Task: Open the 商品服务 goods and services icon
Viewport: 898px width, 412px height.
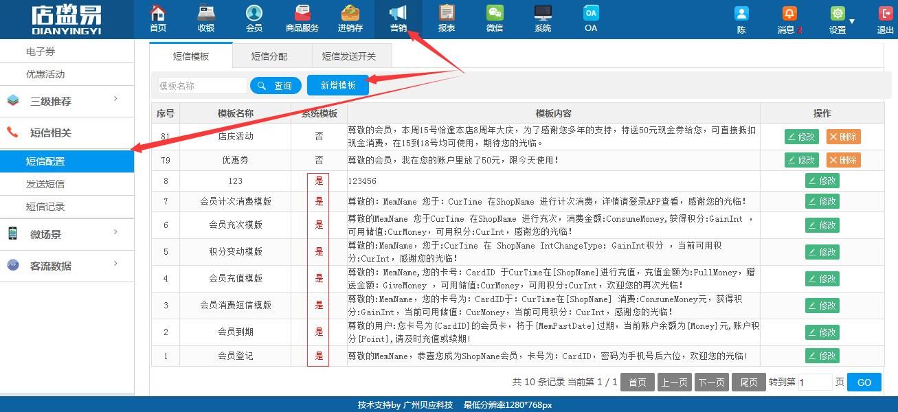Action: point(302,13)
